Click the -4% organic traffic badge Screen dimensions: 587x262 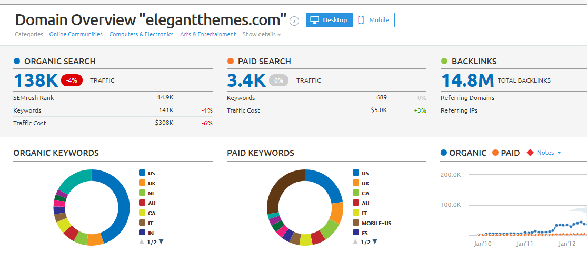72,80
